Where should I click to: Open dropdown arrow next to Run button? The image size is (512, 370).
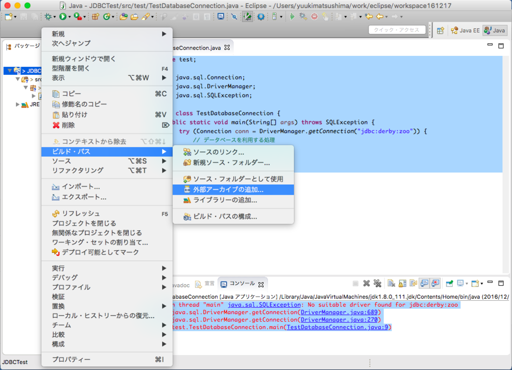[69, 17]
